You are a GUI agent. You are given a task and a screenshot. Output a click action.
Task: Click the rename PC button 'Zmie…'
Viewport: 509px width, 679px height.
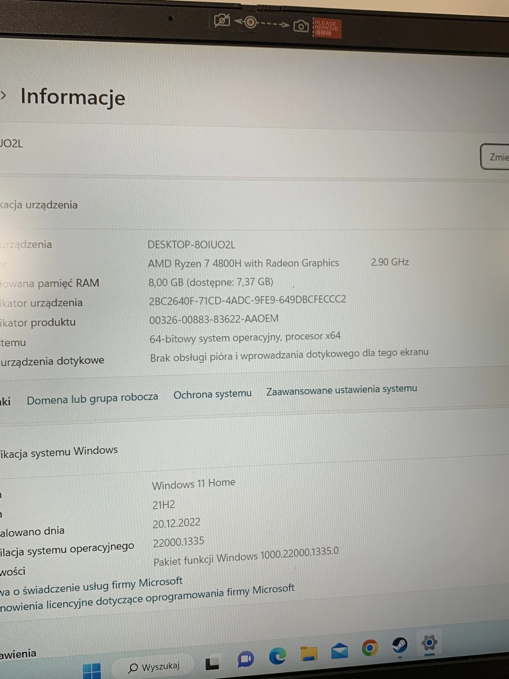[x=495, y=156]
